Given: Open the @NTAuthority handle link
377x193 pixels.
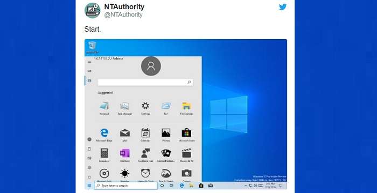Looking at the screenshot, I should 123,14.
